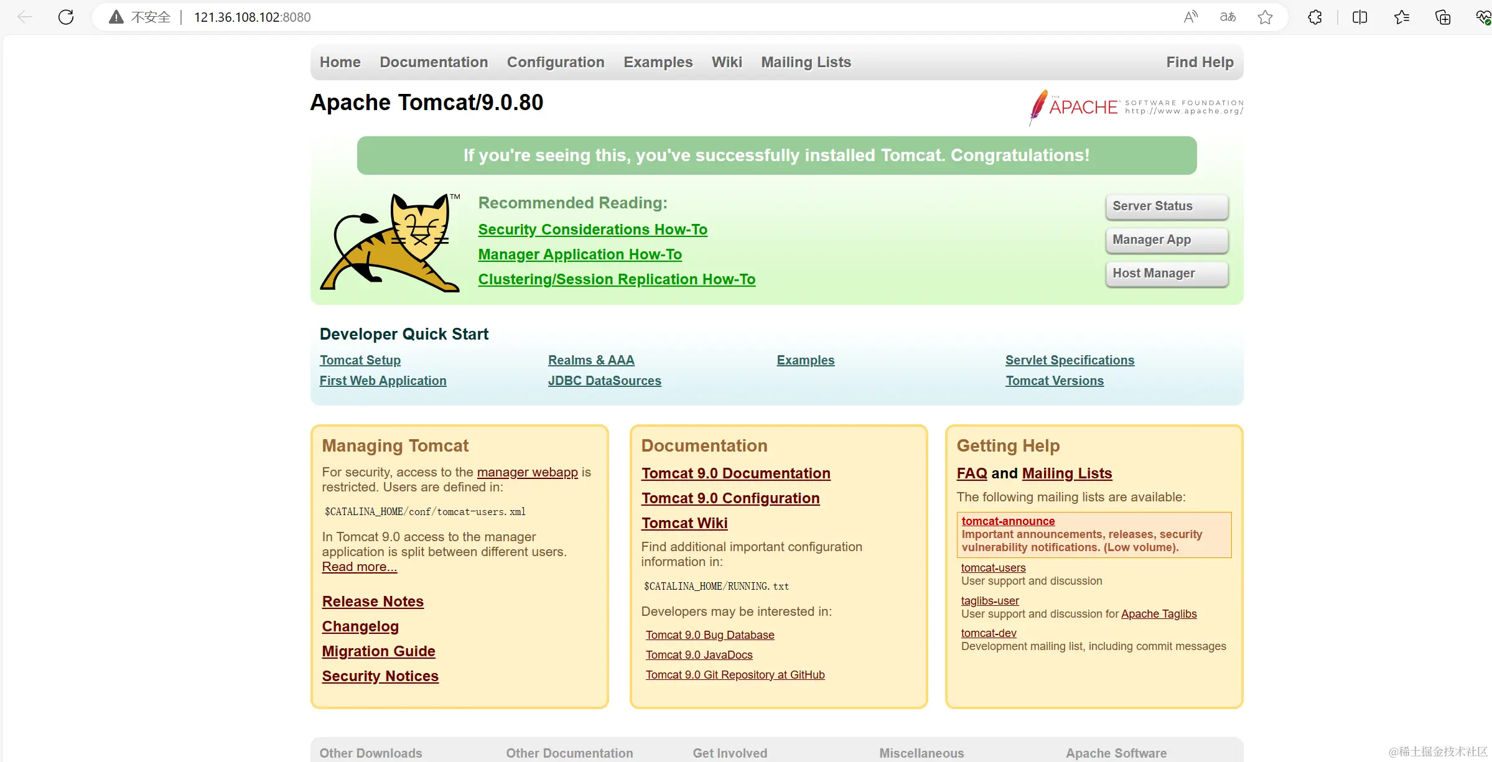Open the Documentation nav menu item
This screenshot has height=762, width=1492.
(434, 62)
